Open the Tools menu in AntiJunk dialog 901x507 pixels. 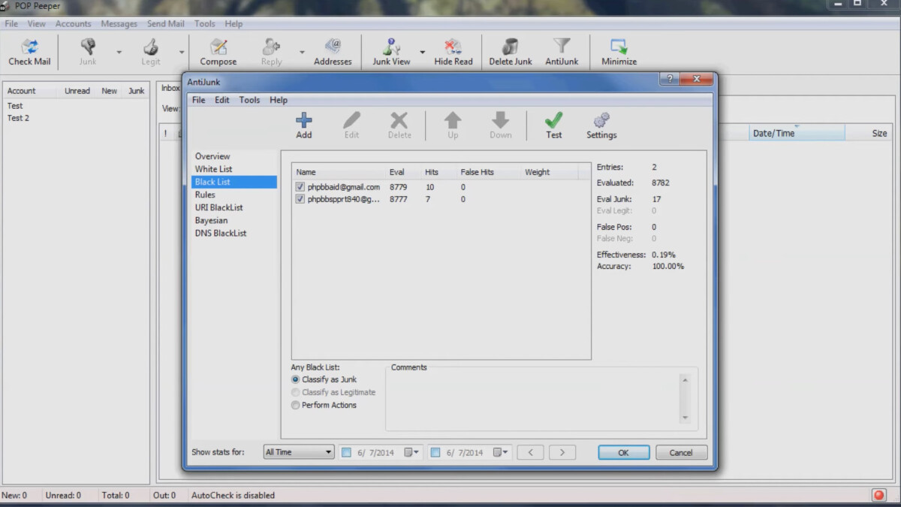pyautogui.click(x=249, y=100)
